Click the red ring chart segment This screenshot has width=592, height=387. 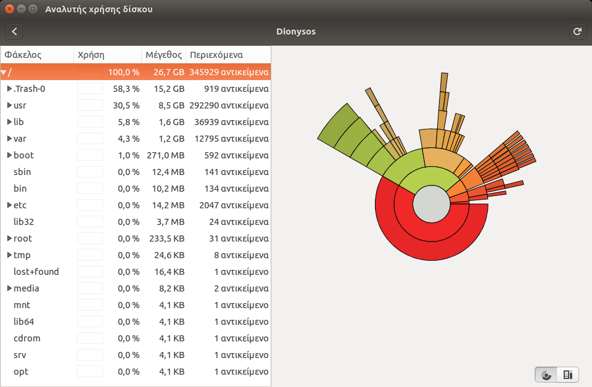click(x=432, y=246)
